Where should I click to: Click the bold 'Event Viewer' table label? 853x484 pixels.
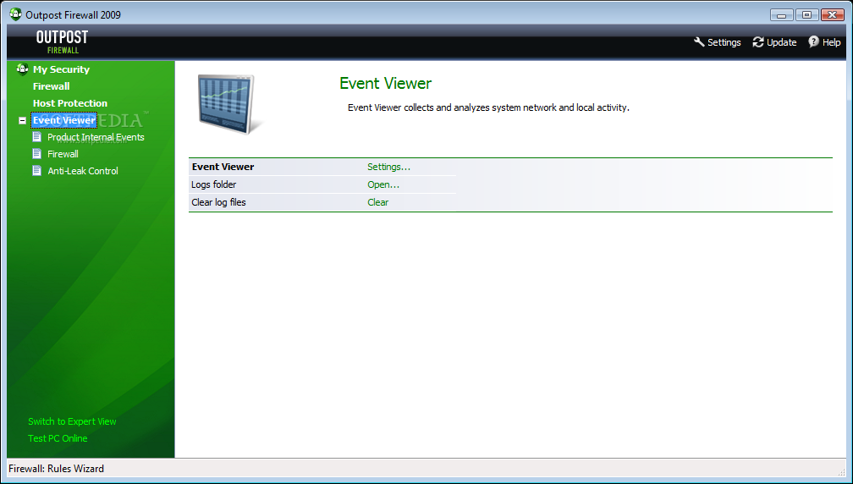point(223,167)
